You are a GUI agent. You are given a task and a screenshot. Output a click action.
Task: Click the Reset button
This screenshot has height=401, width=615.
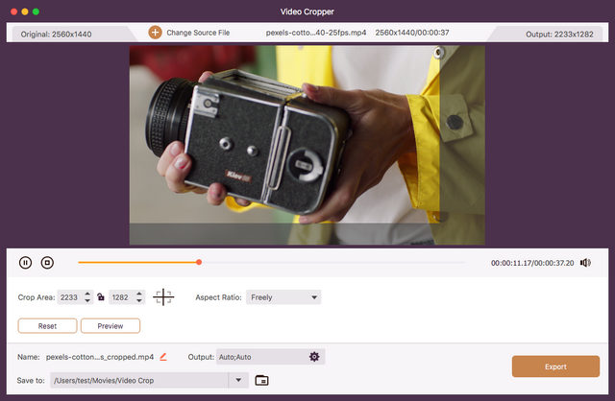tap(47, 326)
